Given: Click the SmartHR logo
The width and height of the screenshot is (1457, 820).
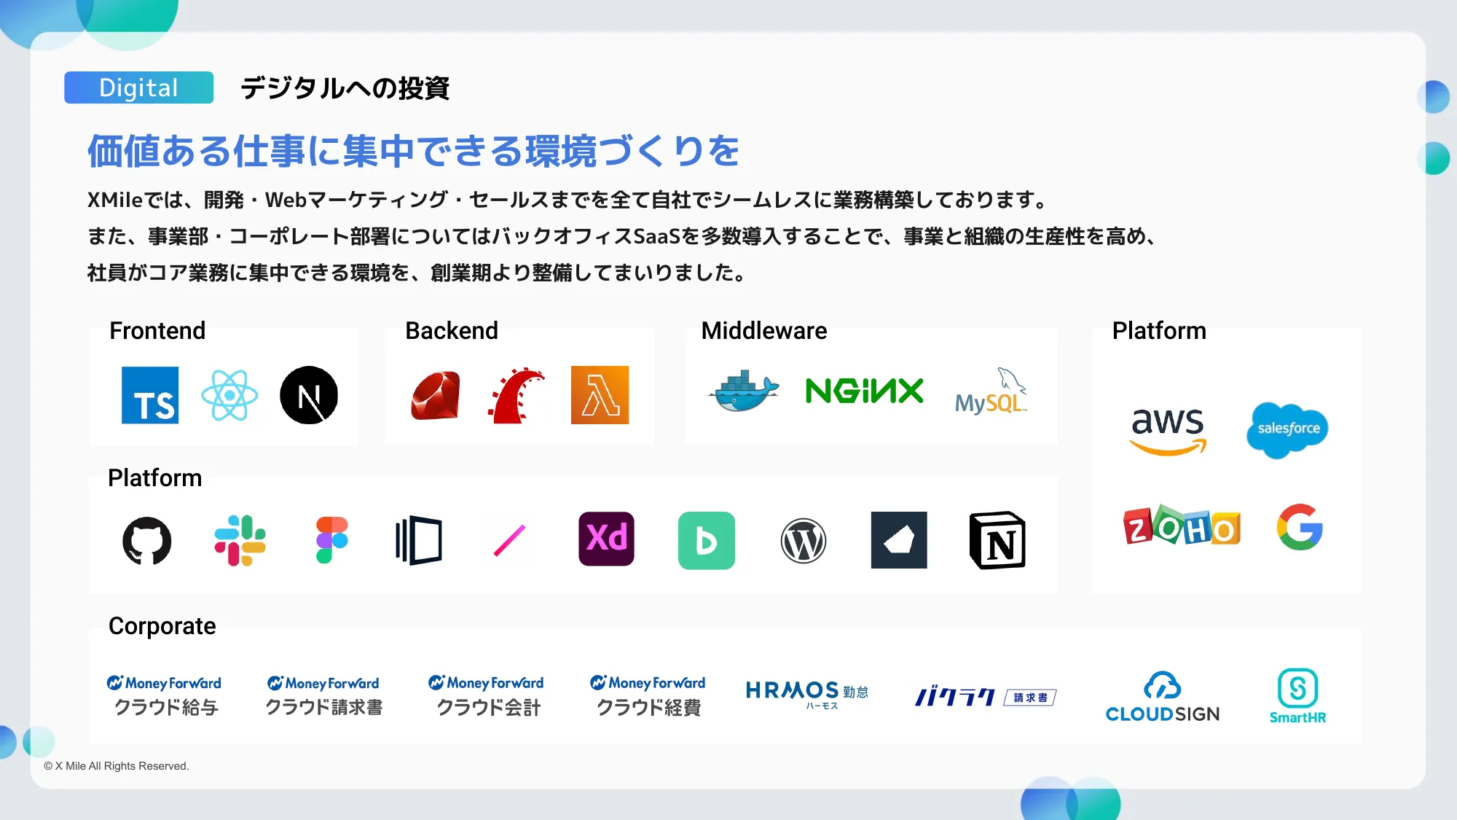Looking at the screenshot, I should coord(1297,696).
